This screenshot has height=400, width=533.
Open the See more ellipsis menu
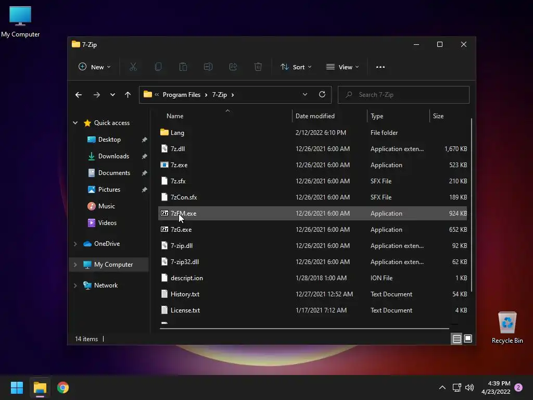(x=380, y=67)
